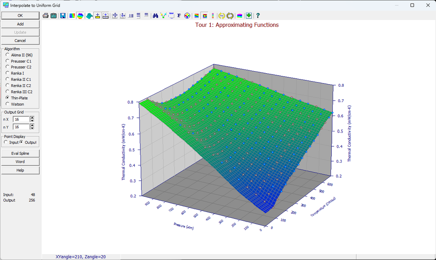Image resolution: width=436 pixels, height=260 pixels.
Task: Decrease the n X value with down arrow
Action: click(32, 121)
